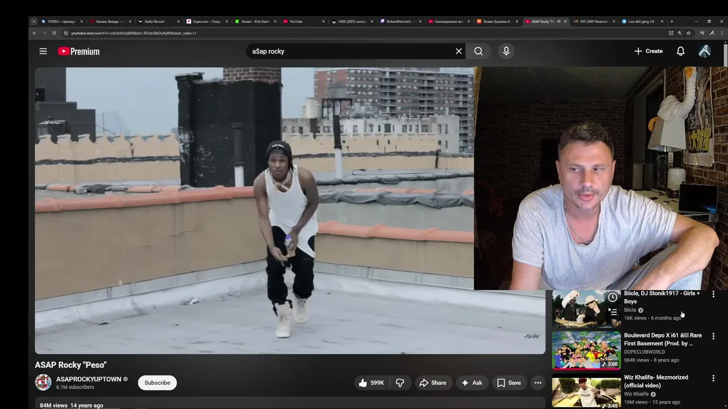
Task: Run search with the magnifier button
Action: (478, 51)
